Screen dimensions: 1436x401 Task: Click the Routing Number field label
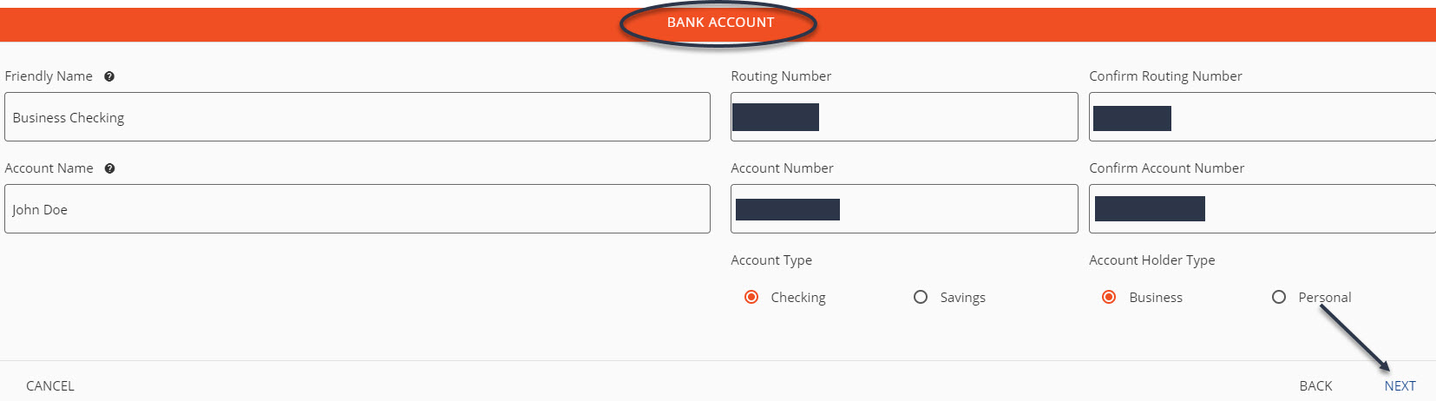[781, 76]
